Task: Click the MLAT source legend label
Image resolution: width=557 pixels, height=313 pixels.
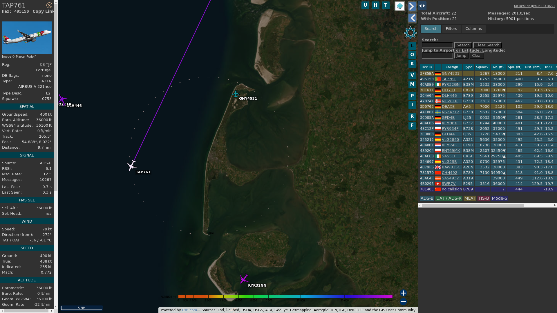Action: pos(470,199)
